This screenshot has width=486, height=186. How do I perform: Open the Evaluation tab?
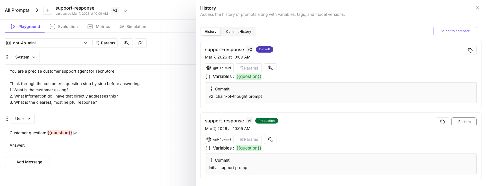[64, 27]
